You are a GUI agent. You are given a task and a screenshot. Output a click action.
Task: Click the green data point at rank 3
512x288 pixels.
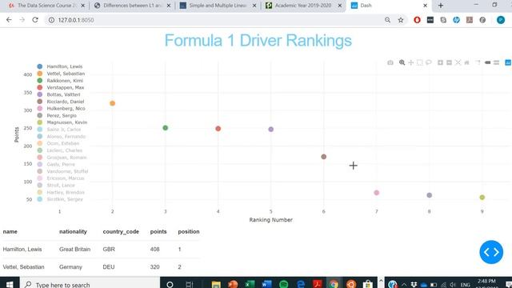(x=166, y=128)
